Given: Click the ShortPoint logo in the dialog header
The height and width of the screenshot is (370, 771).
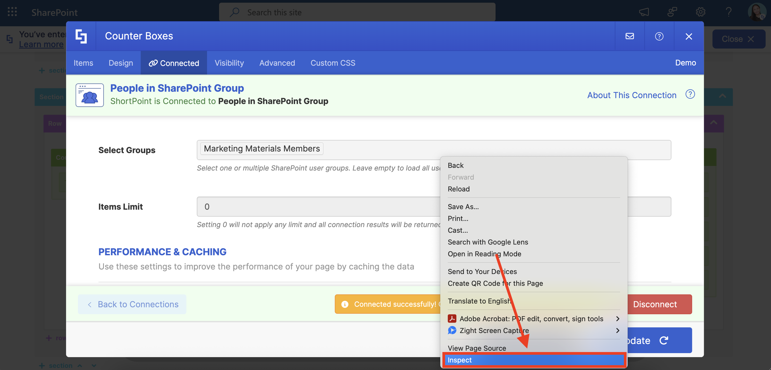Looking at the screenshot, I should (x=81, y=36).
